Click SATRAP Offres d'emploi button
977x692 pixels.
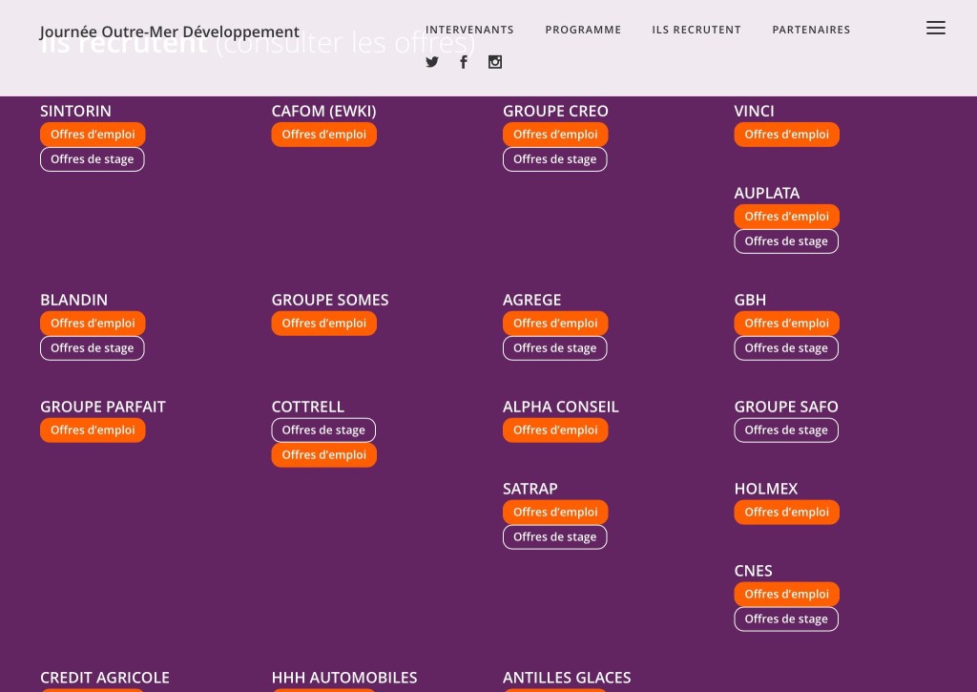pyautogui.click(x=555, y=513)
